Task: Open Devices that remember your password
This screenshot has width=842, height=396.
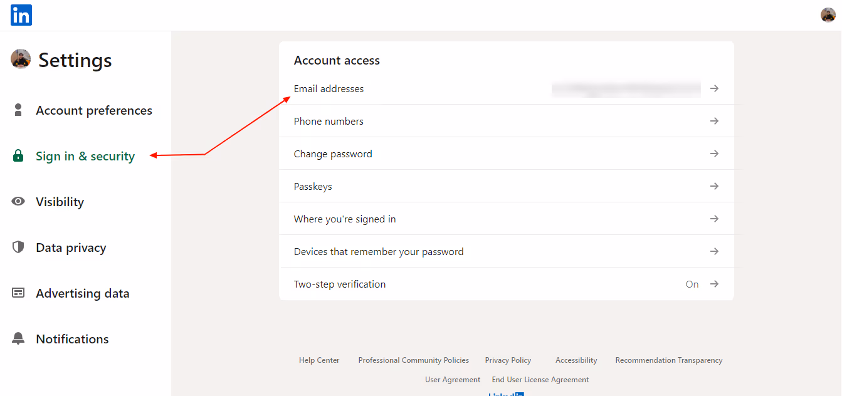Action: [714, 251]
